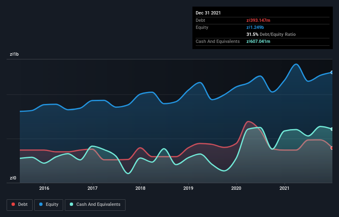Select the blue Equity endpoint marker

pyautogui.click(x=332, y=72)
